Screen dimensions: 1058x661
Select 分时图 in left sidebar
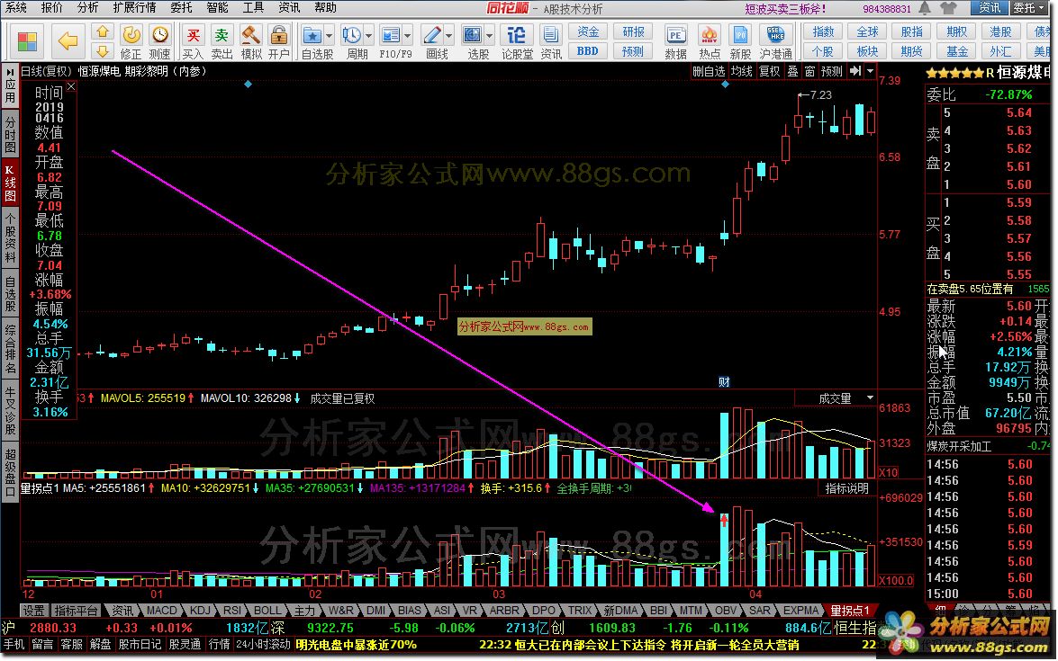tap(10, 134)
